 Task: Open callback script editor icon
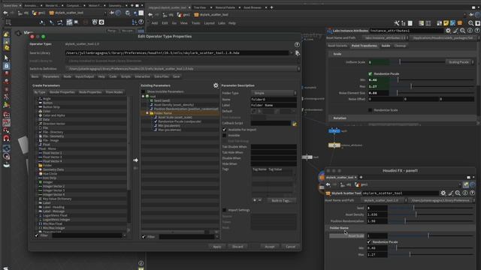295,123
